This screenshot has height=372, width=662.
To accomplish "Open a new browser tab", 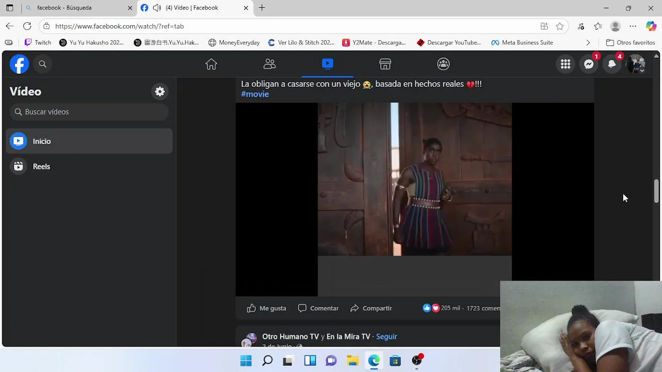I will [262, 8].
